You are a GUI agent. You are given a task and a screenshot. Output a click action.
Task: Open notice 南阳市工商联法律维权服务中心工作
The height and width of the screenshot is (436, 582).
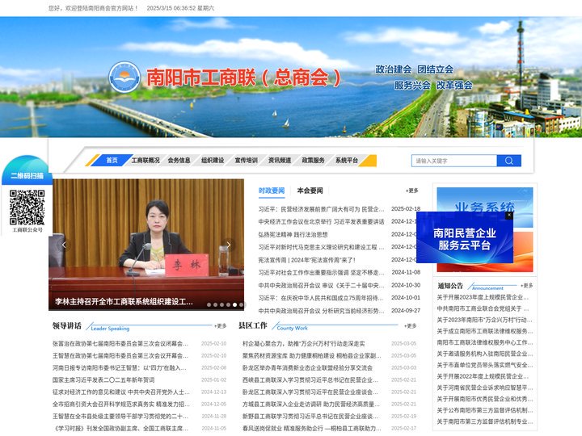coord(485,342)
